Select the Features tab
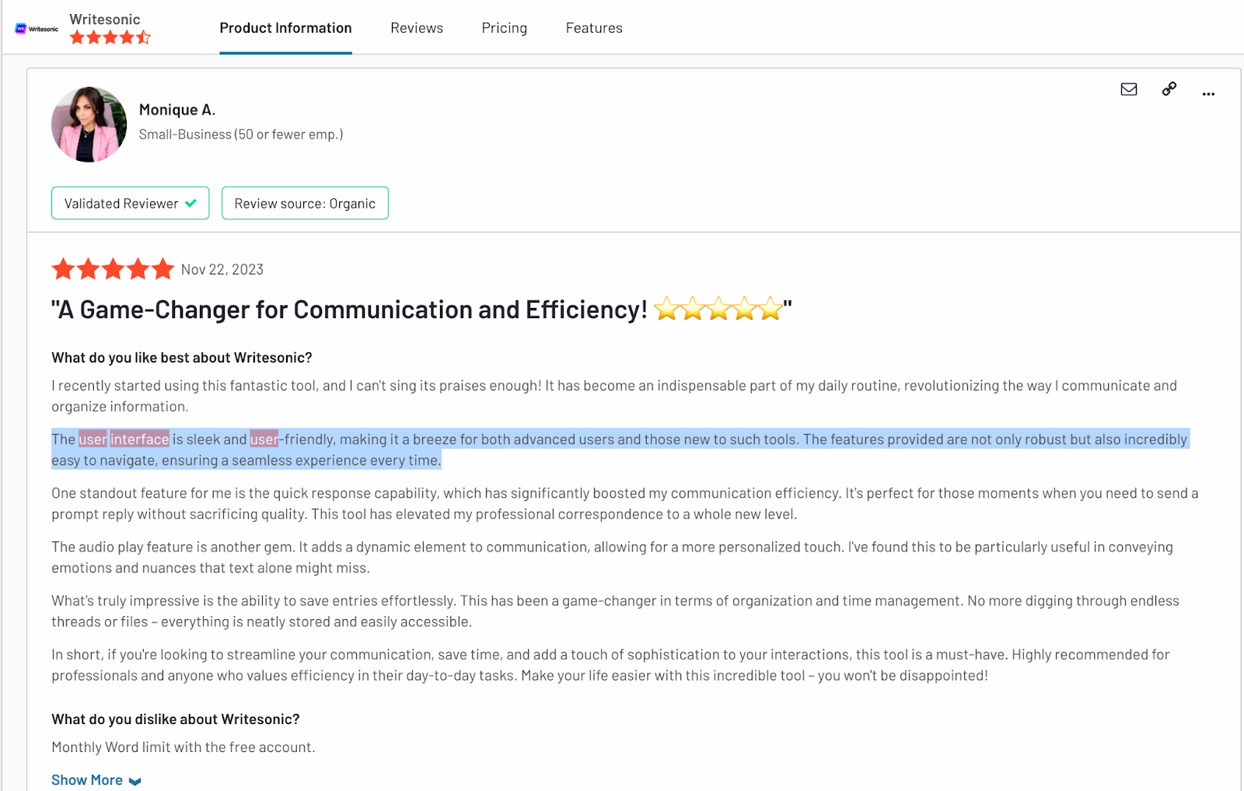Image resolution: width=1244 pixels, height=791 pixels. [x=594, y=28]
